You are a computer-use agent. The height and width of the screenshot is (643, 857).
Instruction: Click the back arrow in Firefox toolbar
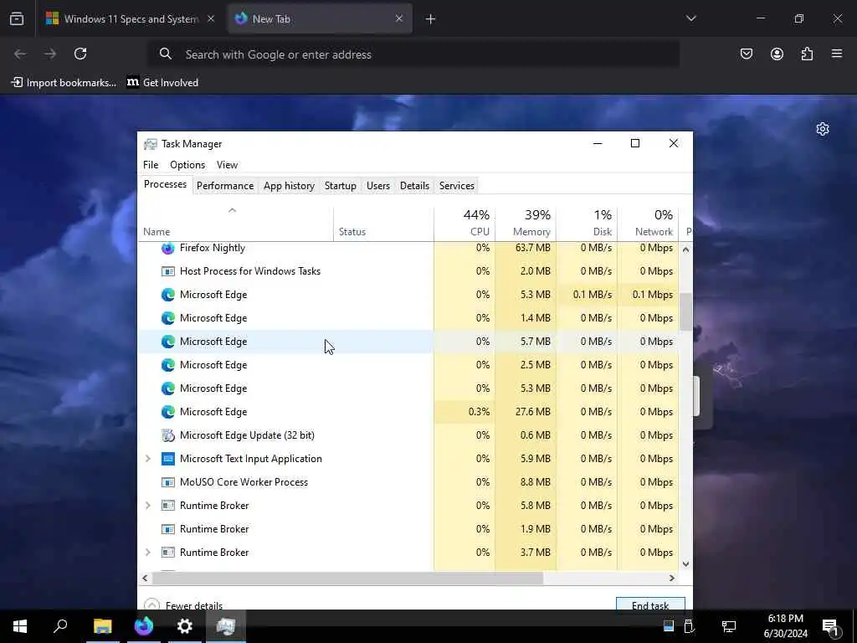(20, 54)
